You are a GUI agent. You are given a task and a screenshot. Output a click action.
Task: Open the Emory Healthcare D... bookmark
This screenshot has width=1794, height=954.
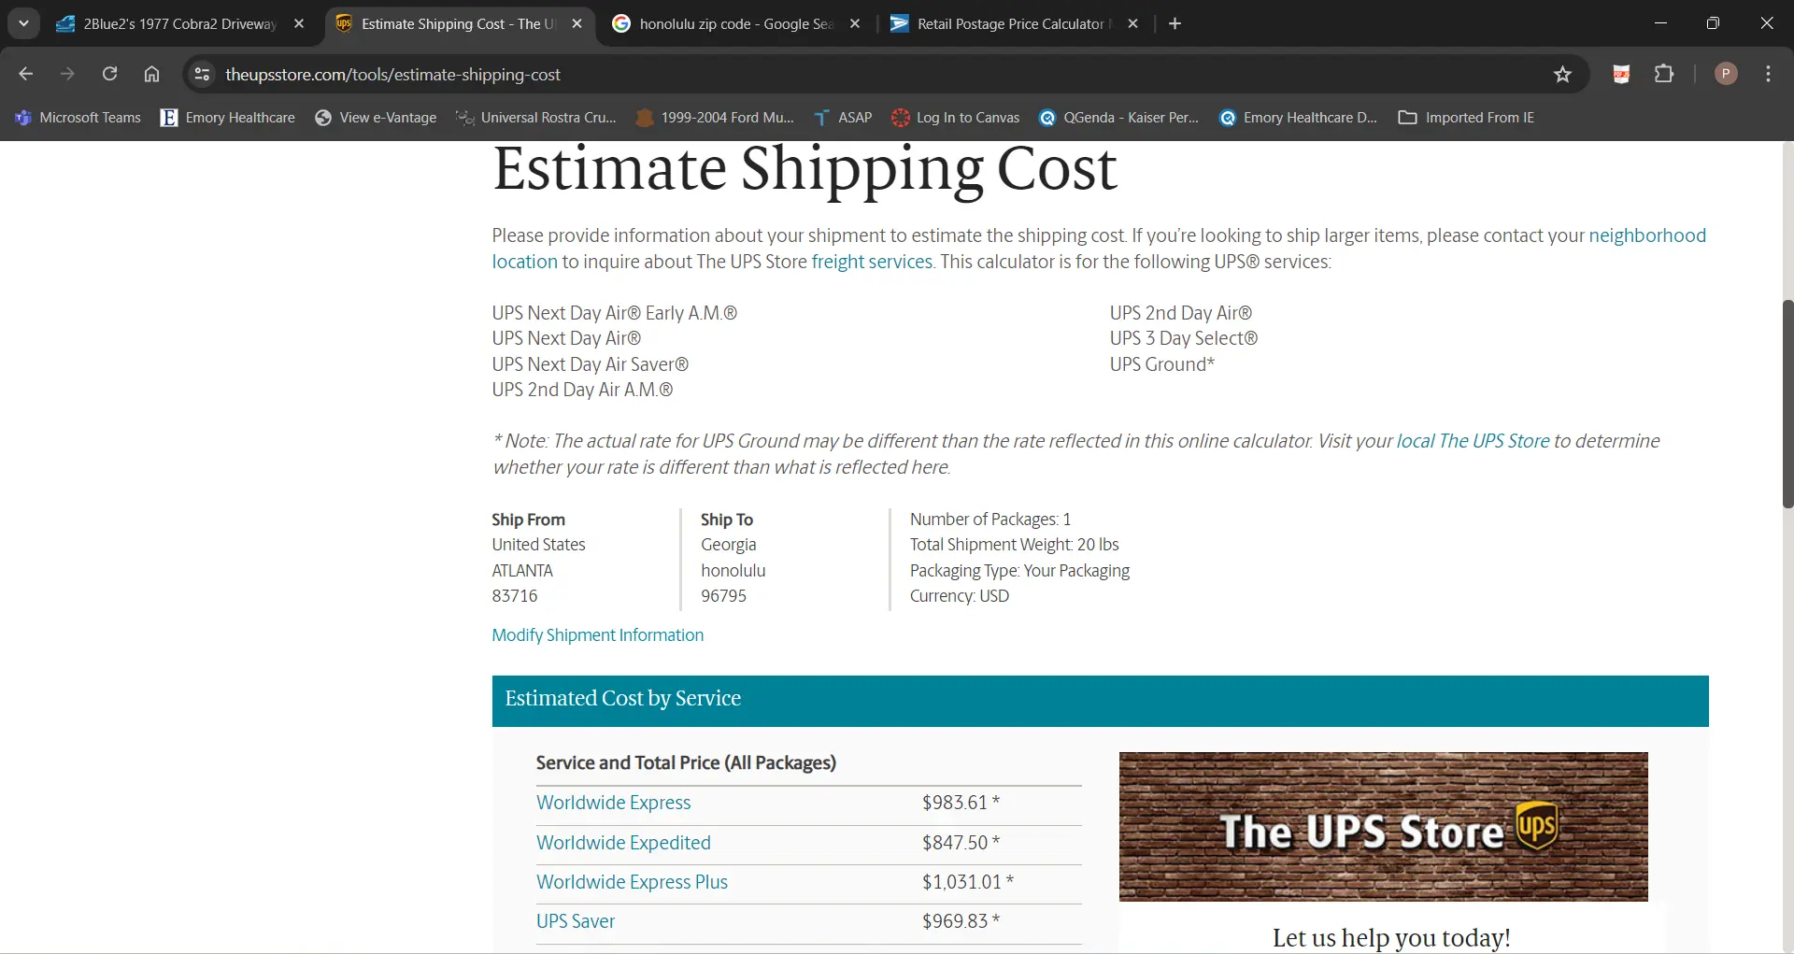(x=1299, y=118)
